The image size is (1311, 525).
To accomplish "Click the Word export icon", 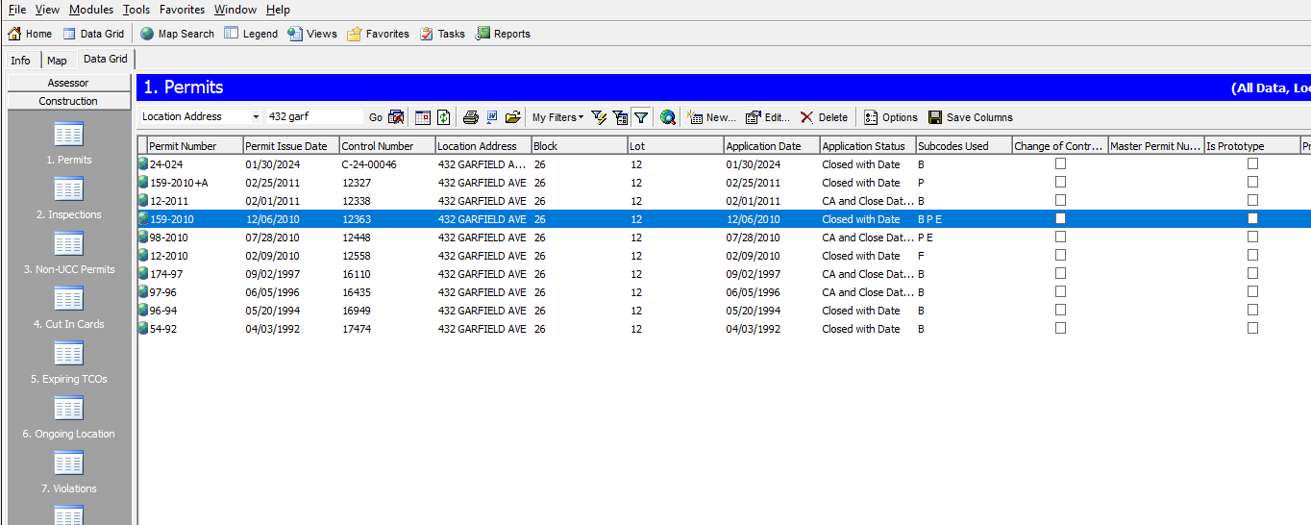I will [491, 117].
